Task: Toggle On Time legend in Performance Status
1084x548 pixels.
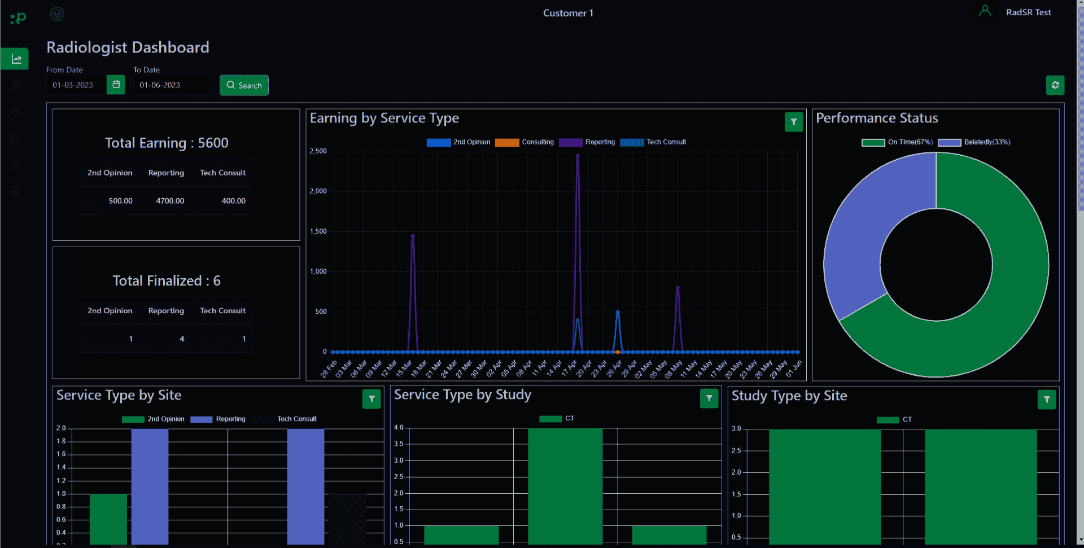Action: tap(897, 142)
